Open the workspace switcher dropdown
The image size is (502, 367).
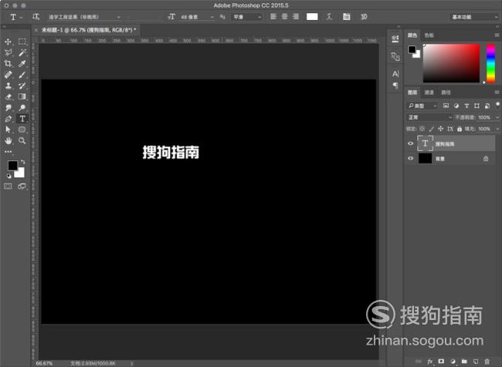474,17
